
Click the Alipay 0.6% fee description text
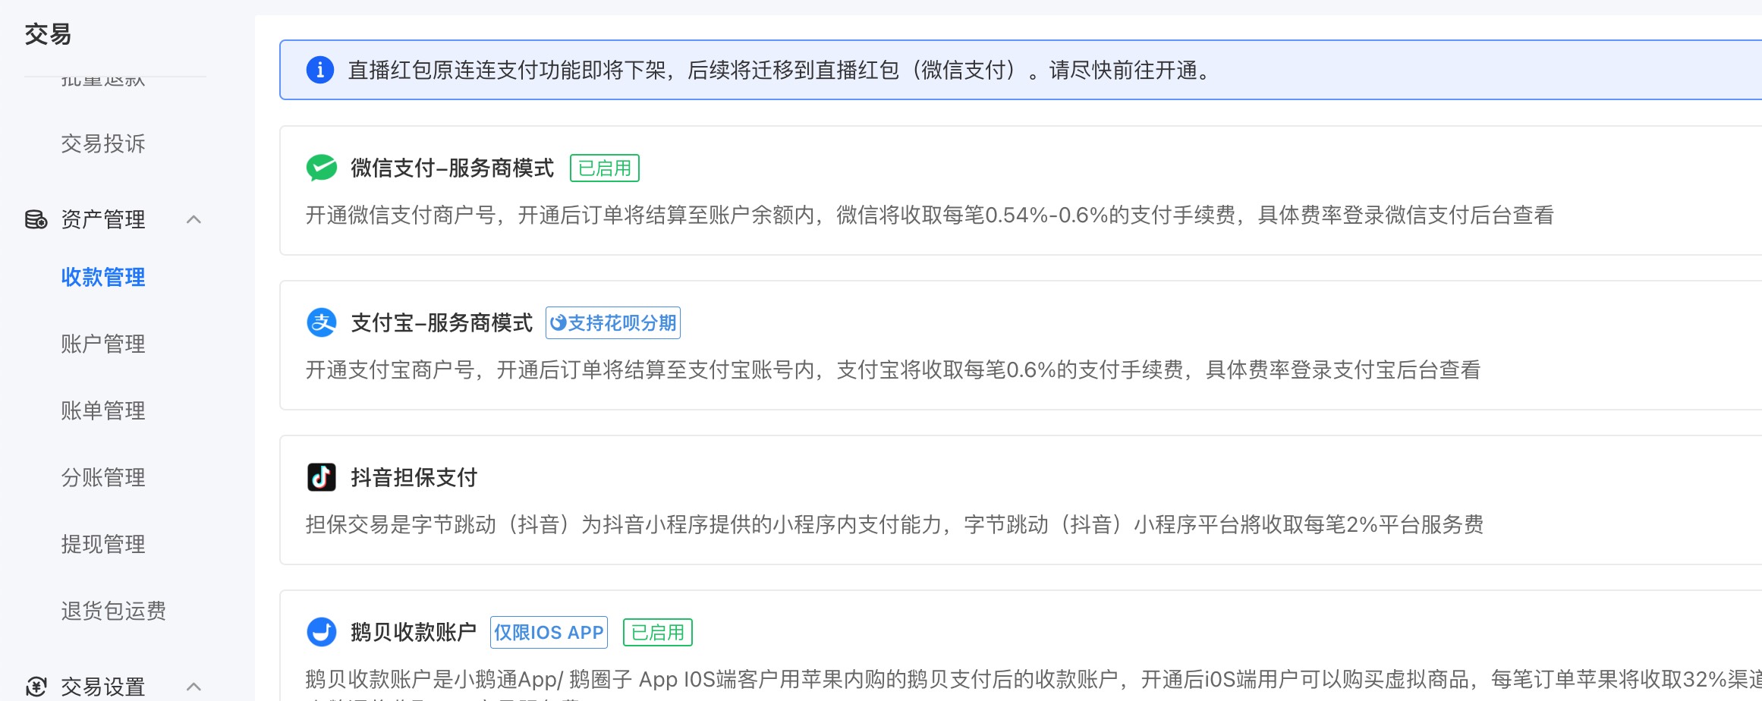click(x=893, y=370)
